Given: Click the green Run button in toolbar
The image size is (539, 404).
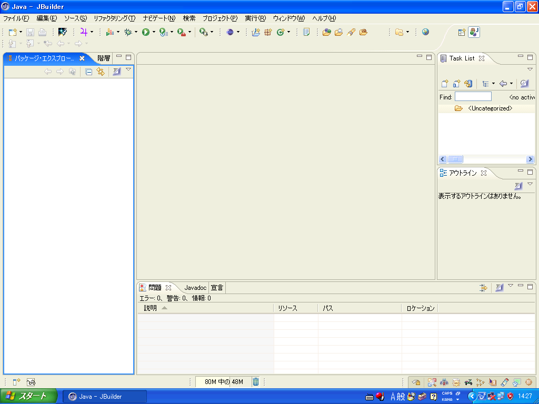Looking at the screenshot, I should pyautogui.click(x=145, y=32).
